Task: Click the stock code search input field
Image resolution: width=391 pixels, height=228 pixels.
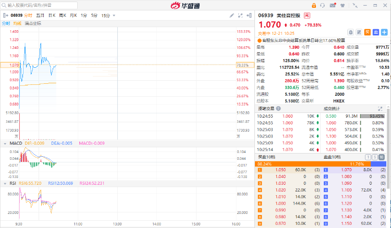Action: 47,5
